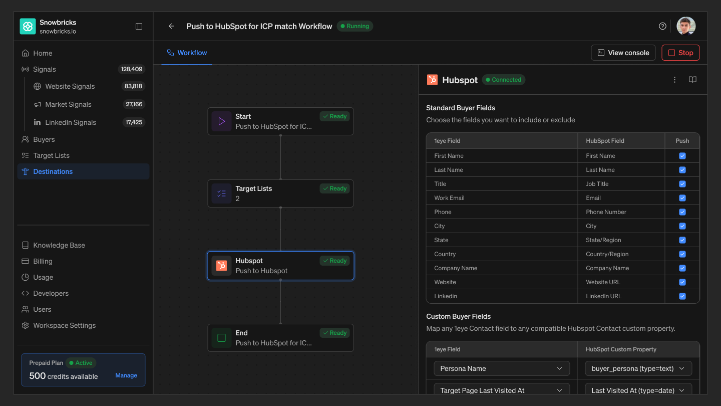
Task: Open buyer_persona custom property dropdown
Action: [638, 368]
